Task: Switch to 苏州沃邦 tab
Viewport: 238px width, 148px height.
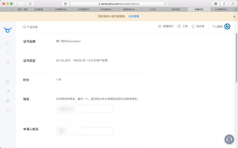Action: click(x=176, y=10)
